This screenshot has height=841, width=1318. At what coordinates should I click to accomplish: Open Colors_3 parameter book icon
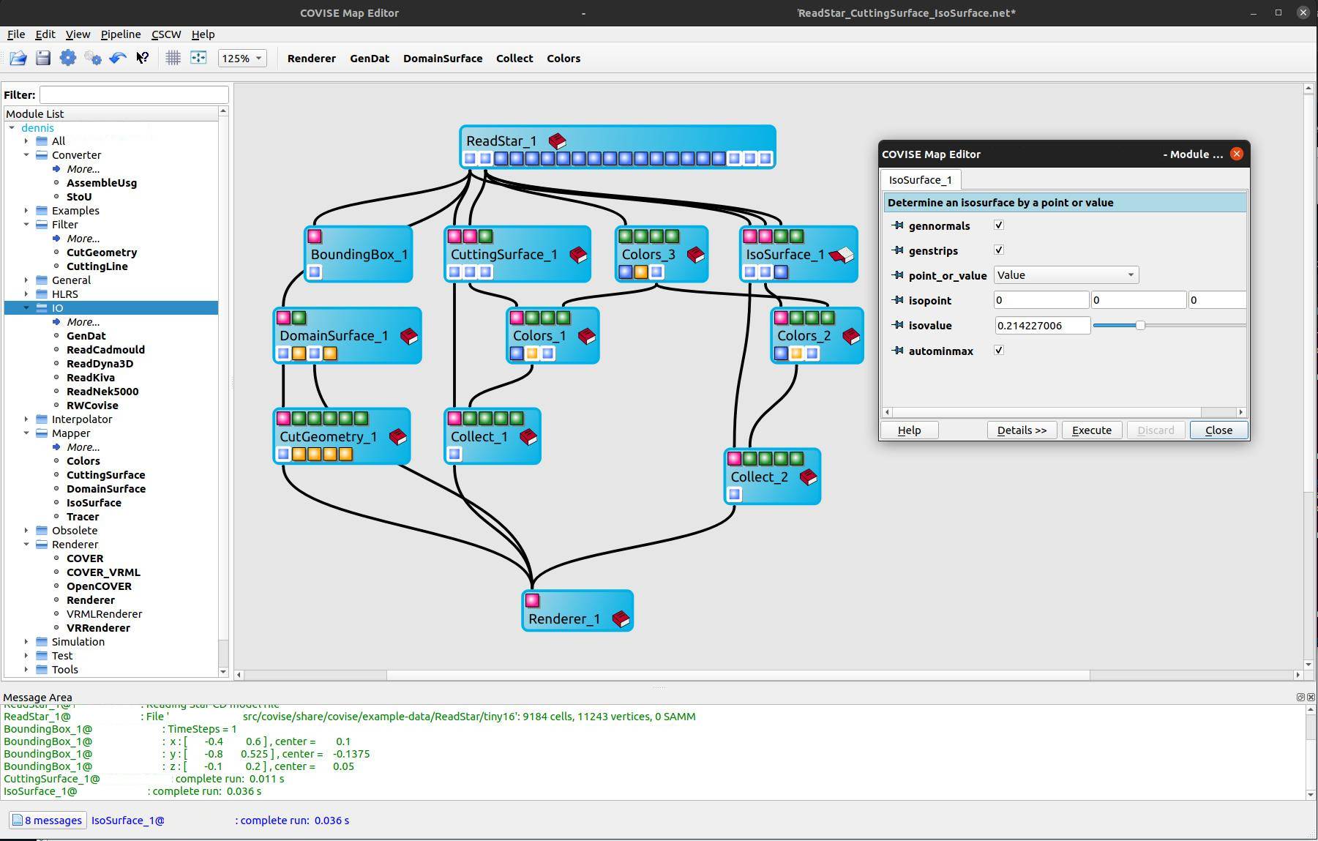tap(695, 255)
